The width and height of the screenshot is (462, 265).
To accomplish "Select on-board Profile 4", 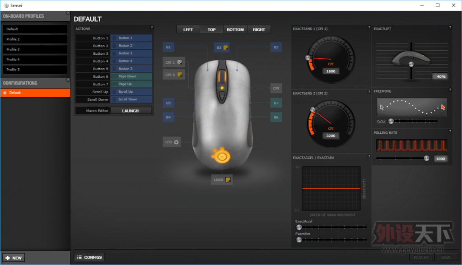I will coord(35,59).
